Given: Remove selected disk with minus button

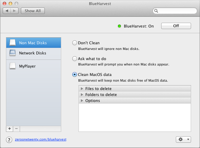Looking at the screenshot, I should pos(16,129).
